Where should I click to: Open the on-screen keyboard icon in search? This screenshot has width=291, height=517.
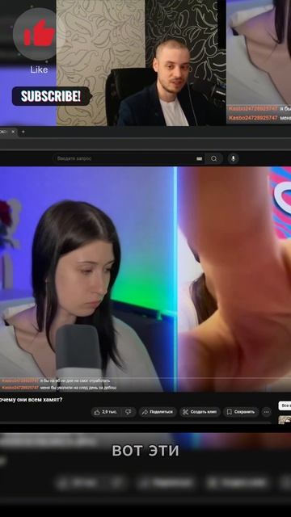pyautogui.click(x=199, y=158)
